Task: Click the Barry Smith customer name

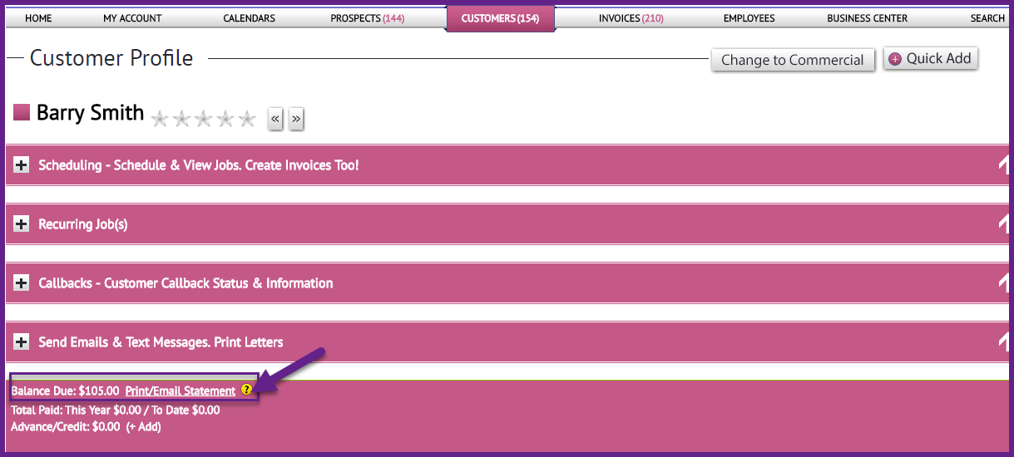Action: (x=91, y=113)
